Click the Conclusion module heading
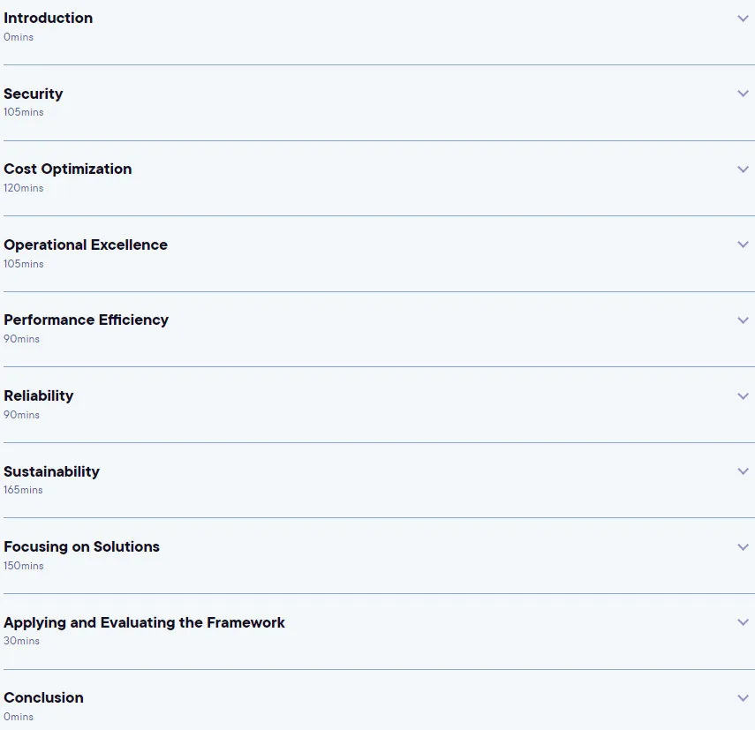Viewport: 755px width, 730px height. (x=43, y=697)
